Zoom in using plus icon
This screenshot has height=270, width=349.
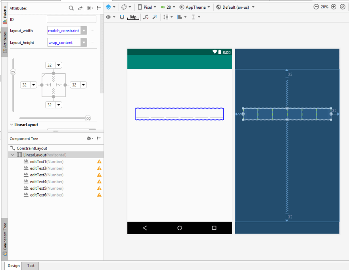(334, 7)
